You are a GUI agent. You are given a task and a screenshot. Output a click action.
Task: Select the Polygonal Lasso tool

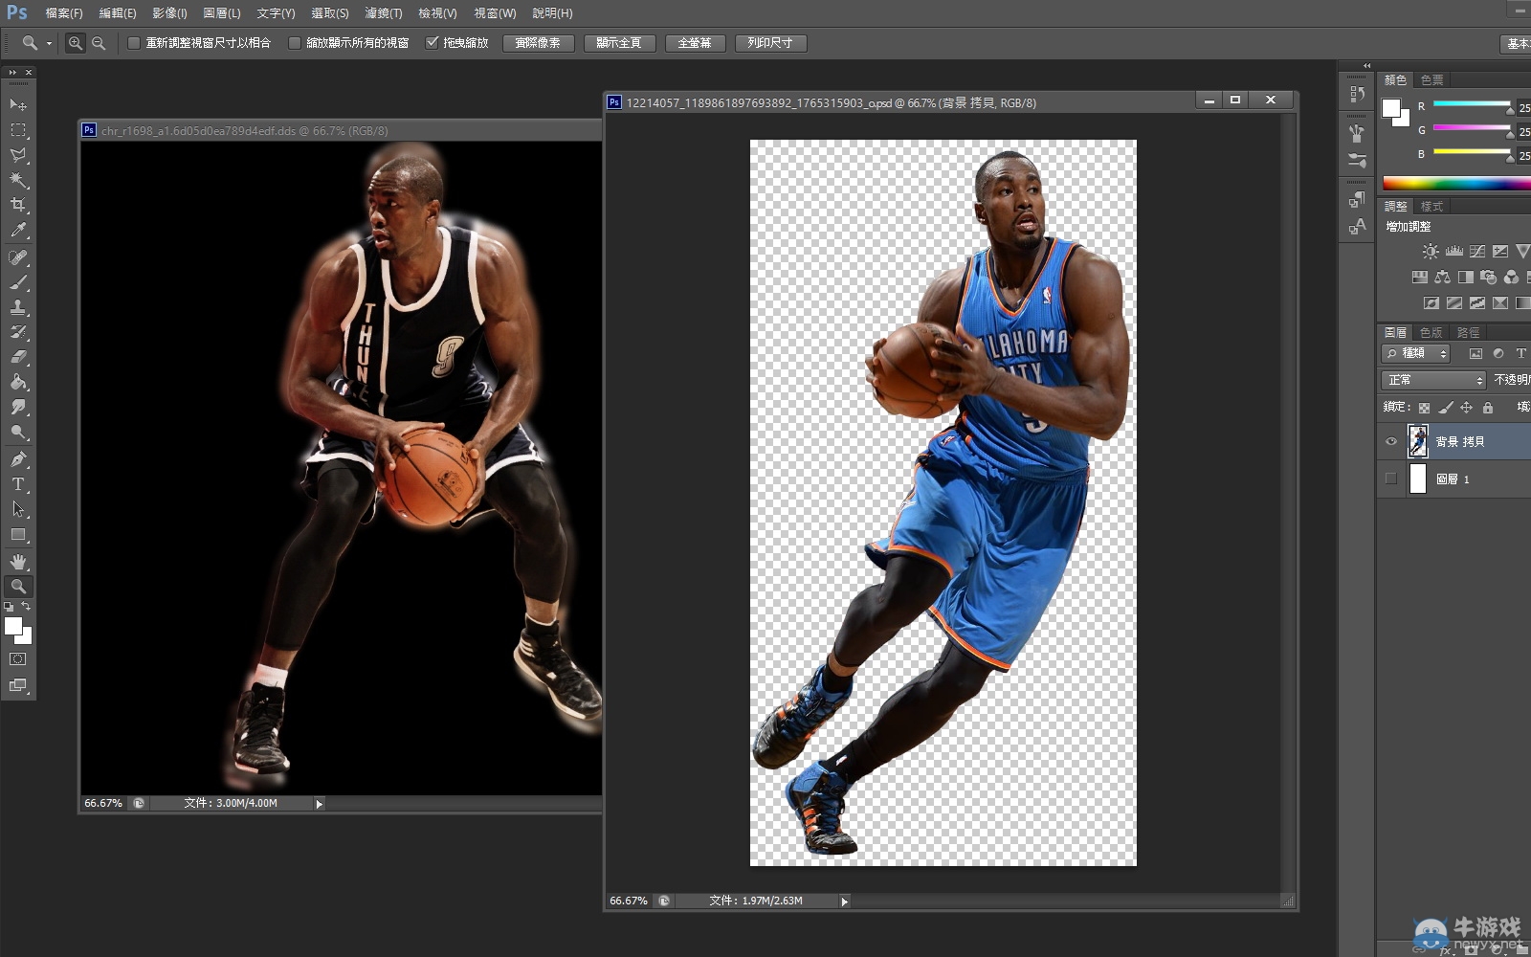pos(18,154)
